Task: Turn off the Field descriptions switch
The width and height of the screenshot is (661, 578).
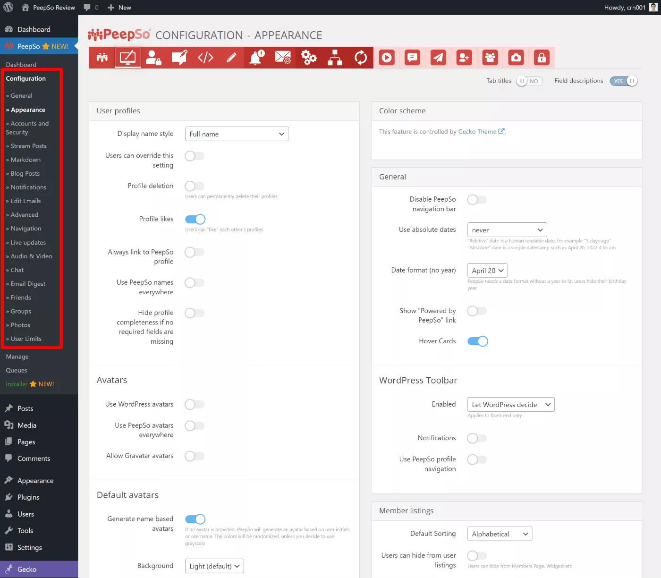Action: coord(623,81)
